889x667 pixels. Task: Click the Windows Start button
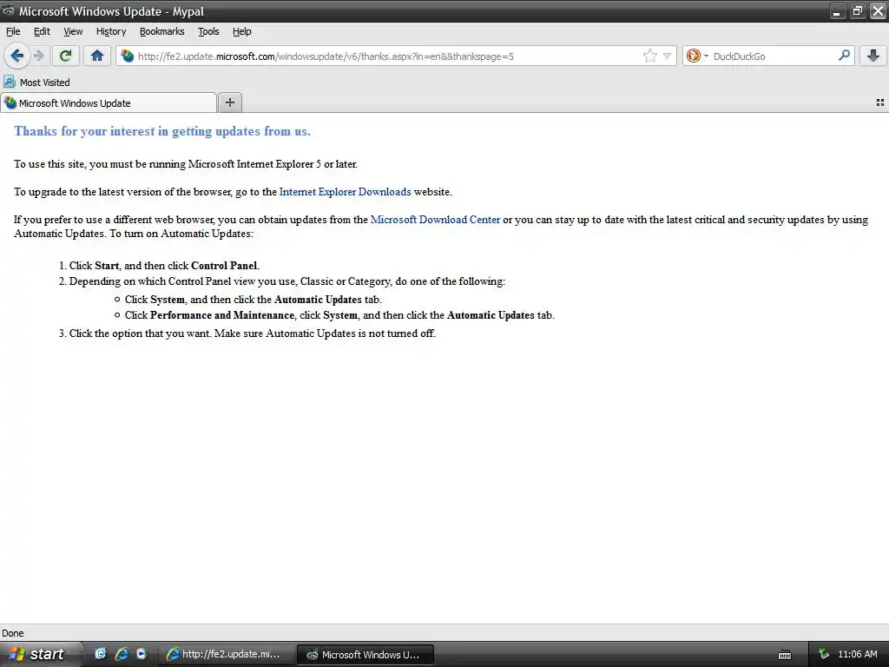click(41, 654)
